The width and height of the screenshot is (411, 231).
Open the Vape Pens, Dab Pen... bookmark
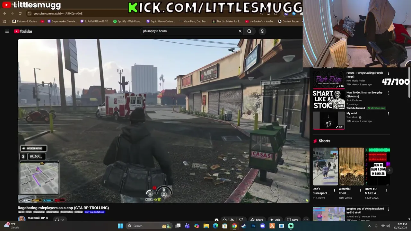194,21
